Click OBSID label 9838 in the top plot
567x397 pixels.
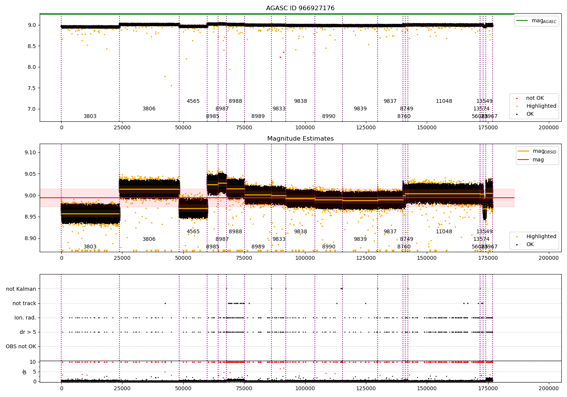click(301, 101)
